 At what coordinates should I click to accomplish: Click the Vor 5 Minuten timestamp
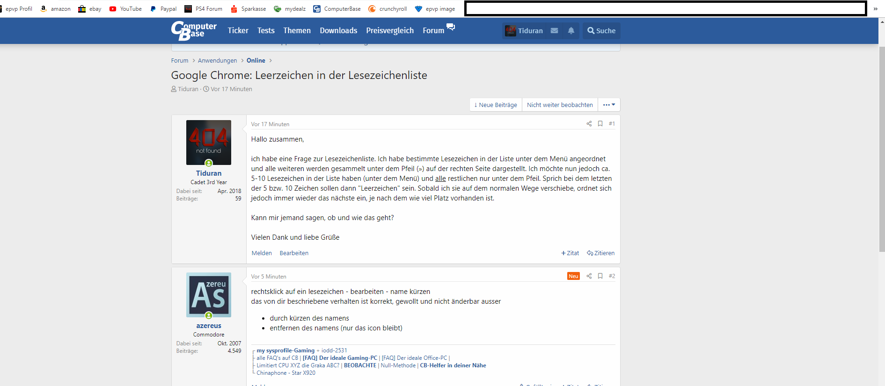tap(269, 277)
